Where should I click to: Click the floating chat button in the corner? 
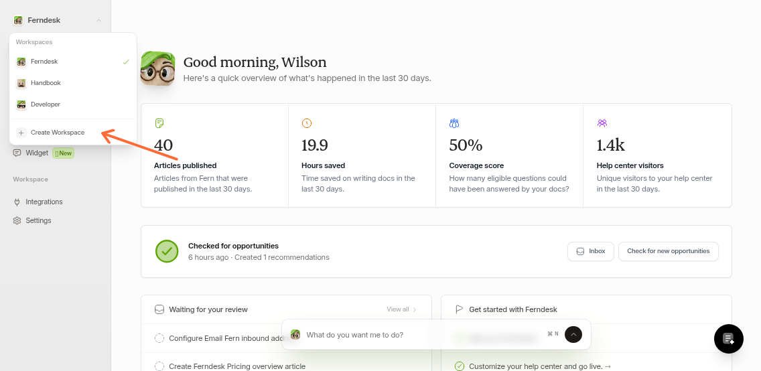[x=728, y=339]
